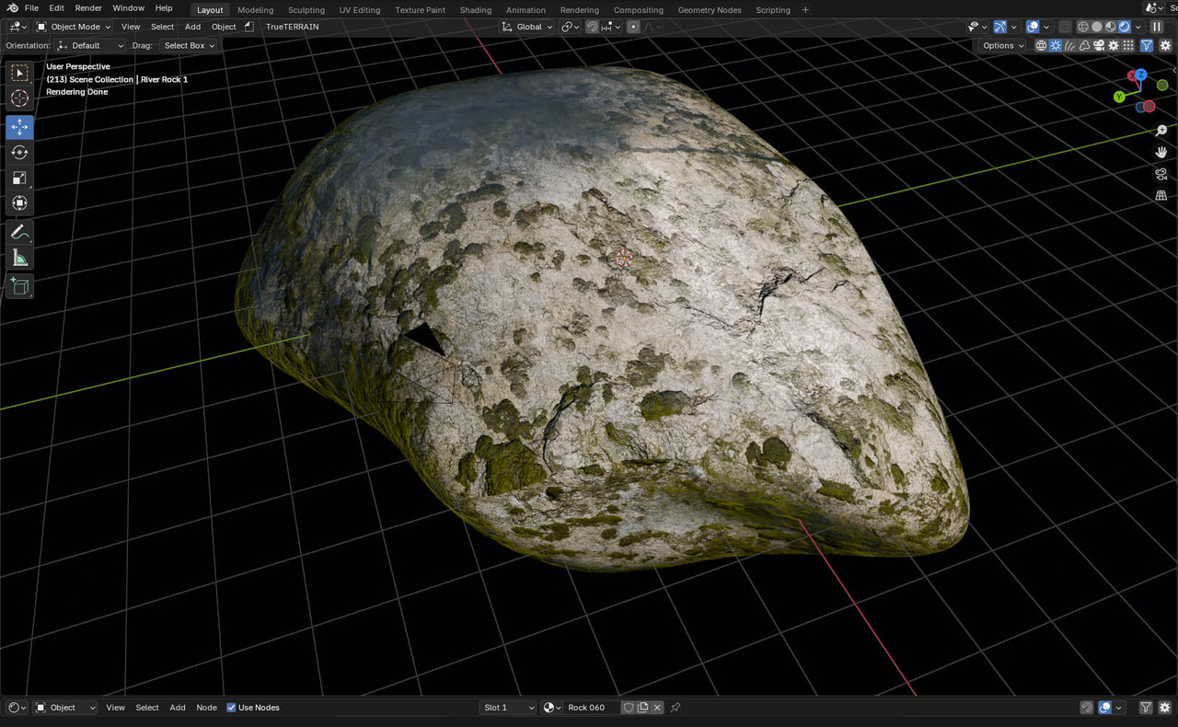
Task: Uncheck the Use Nodes checkbox
Action: (231, 708)
